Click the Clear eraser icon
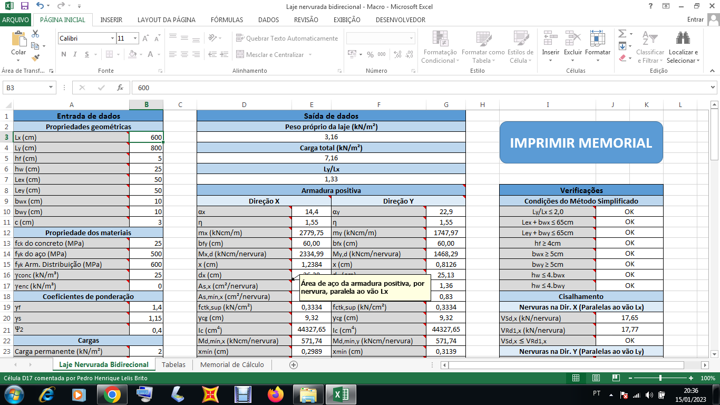The image size is (720, 405). coord(622,57)
